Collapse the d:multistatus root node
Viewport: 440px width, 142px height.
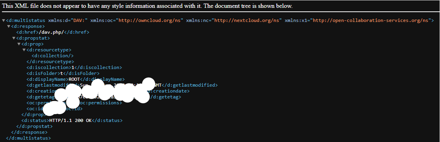[x=4, y=21]
